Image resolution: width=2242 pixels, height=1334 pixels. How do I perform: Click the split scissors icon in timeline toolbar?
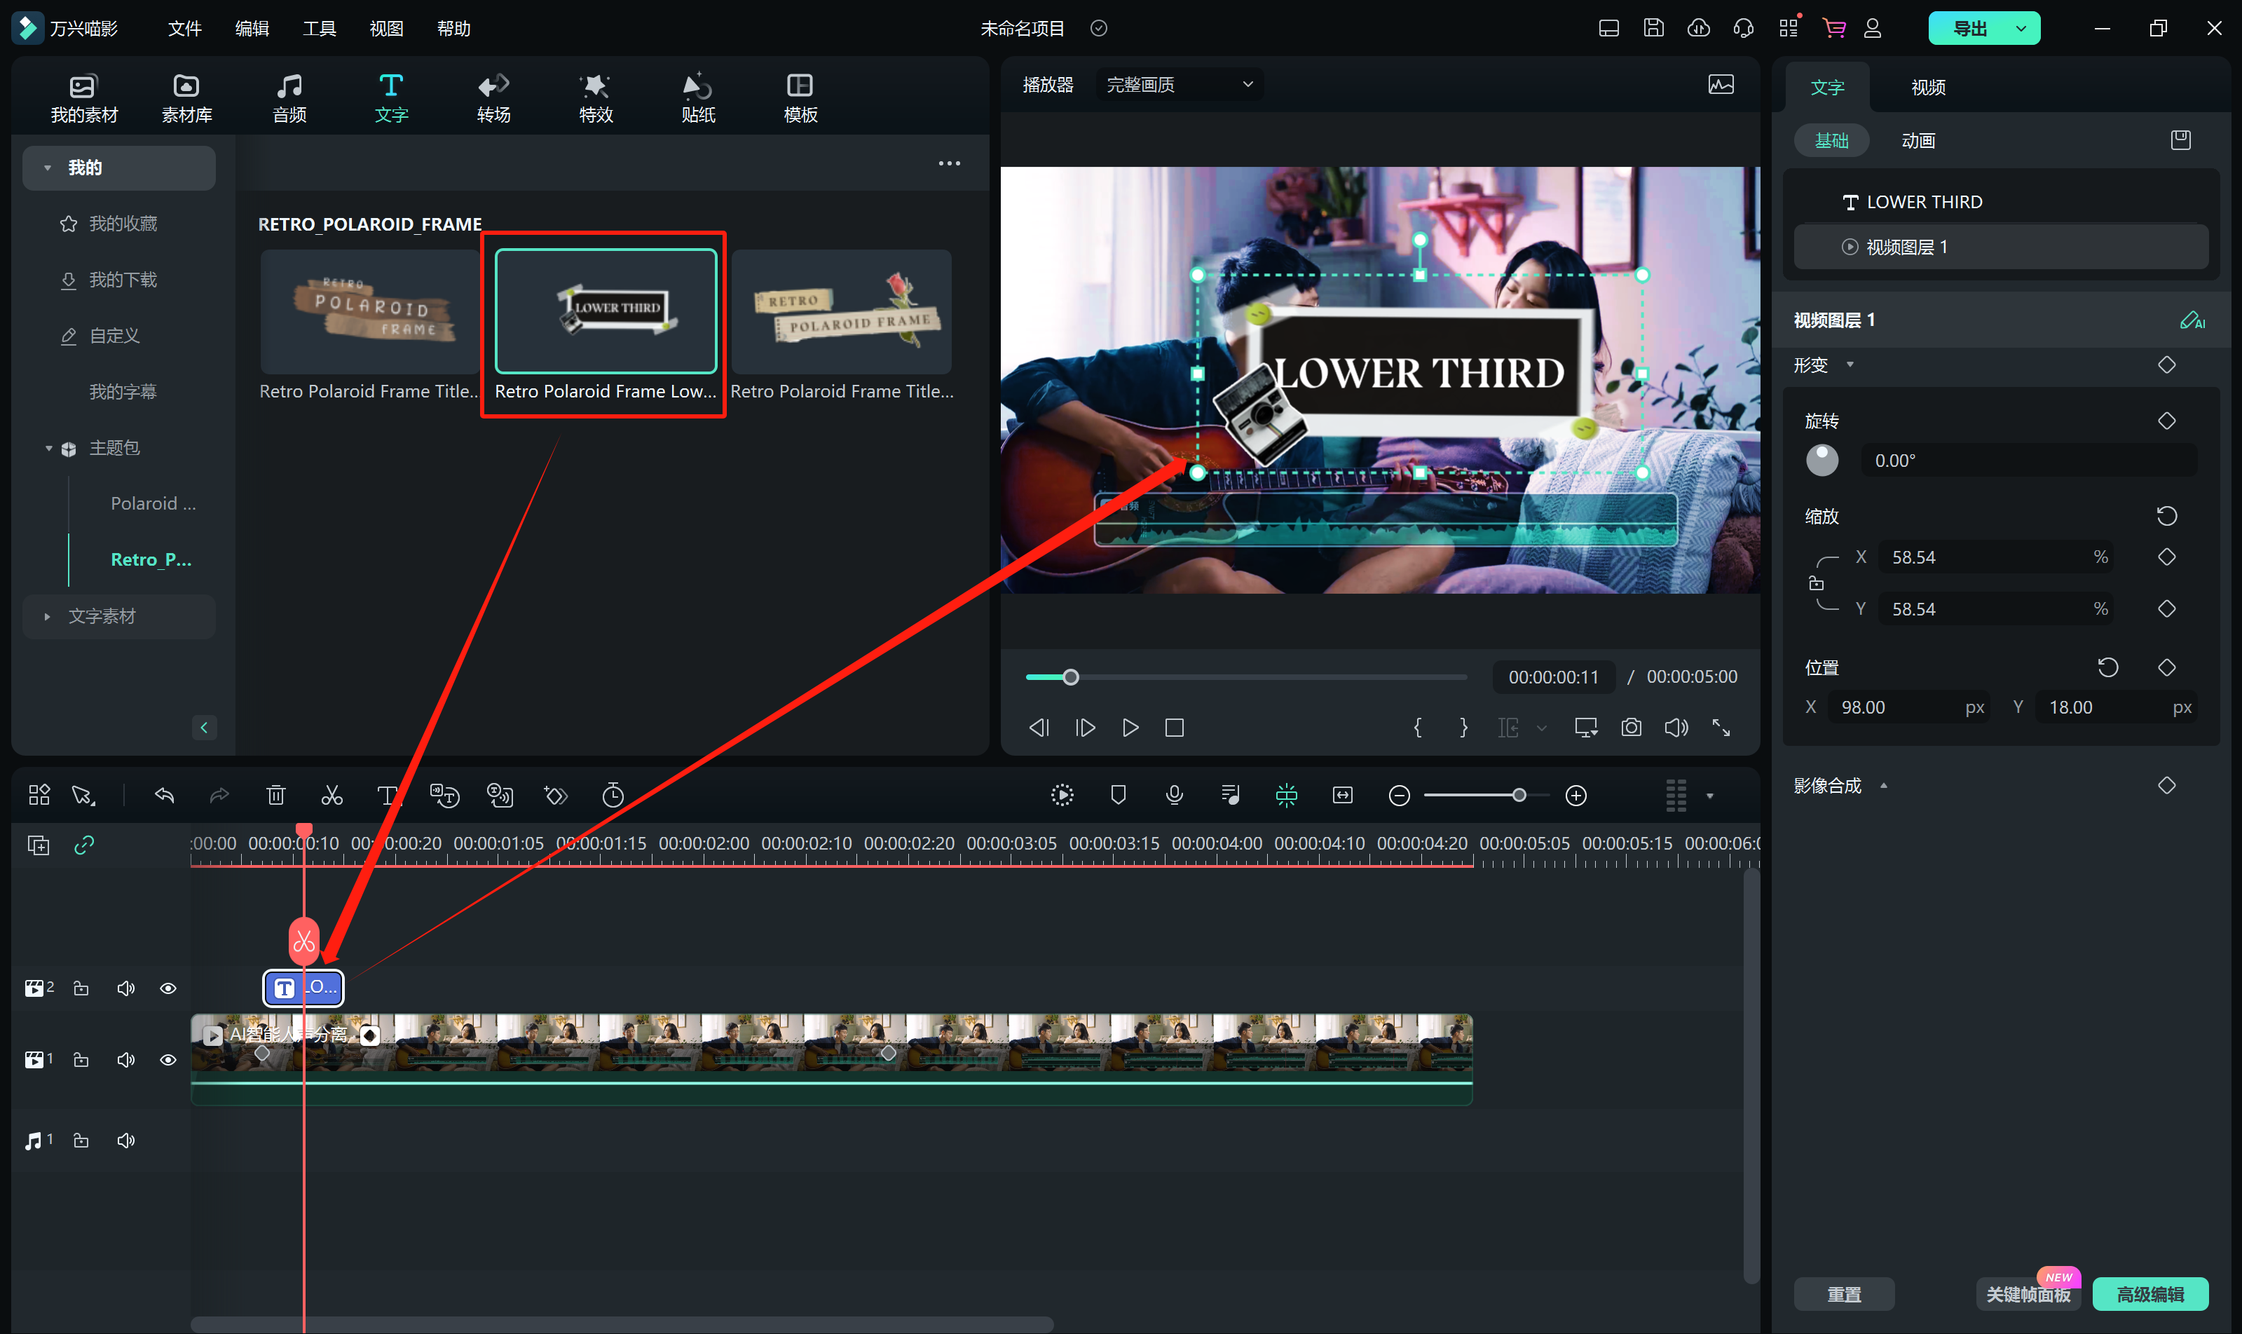(331, 796)
